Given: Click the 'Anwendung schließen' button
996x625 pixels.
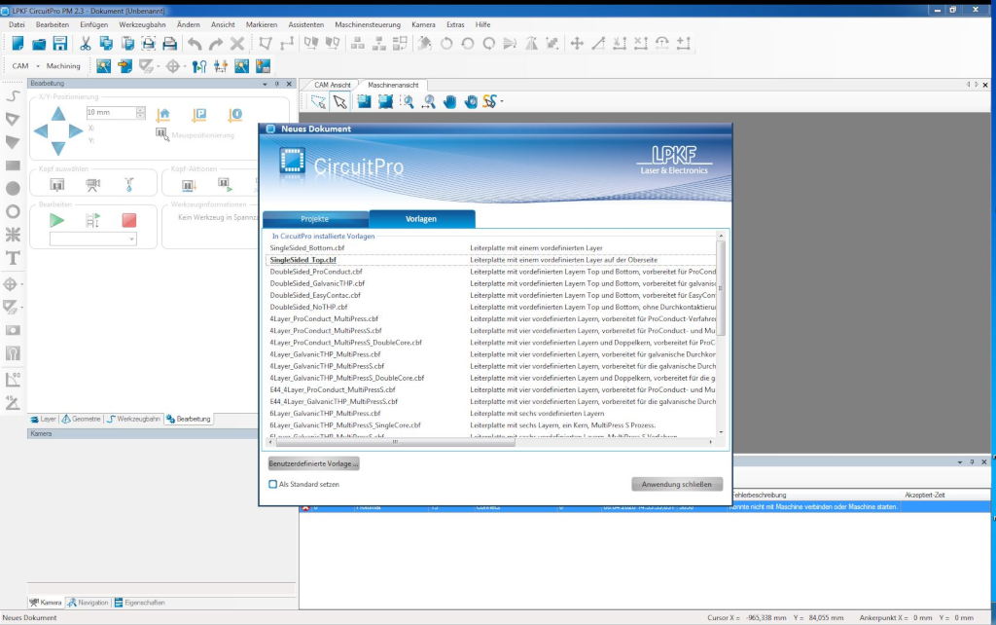Looking at the screenshot, I should tap(677, 485).
